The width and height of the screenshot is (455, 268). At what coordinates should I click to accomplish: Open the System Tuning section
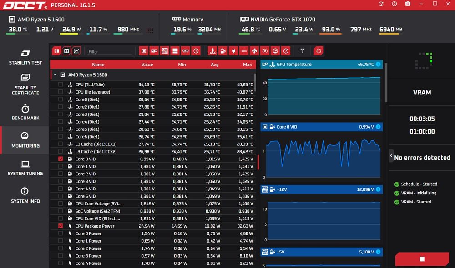tap(25, 168)
